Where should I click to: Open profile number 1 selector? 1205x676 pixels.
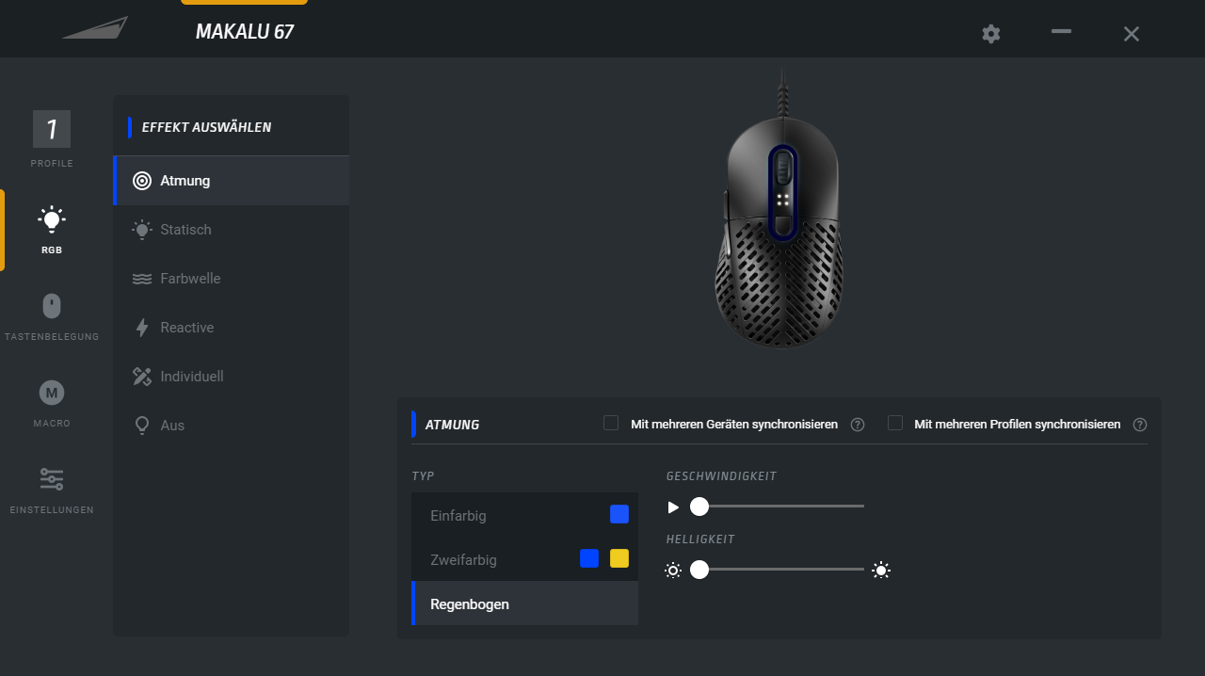[x=52, y=129]
